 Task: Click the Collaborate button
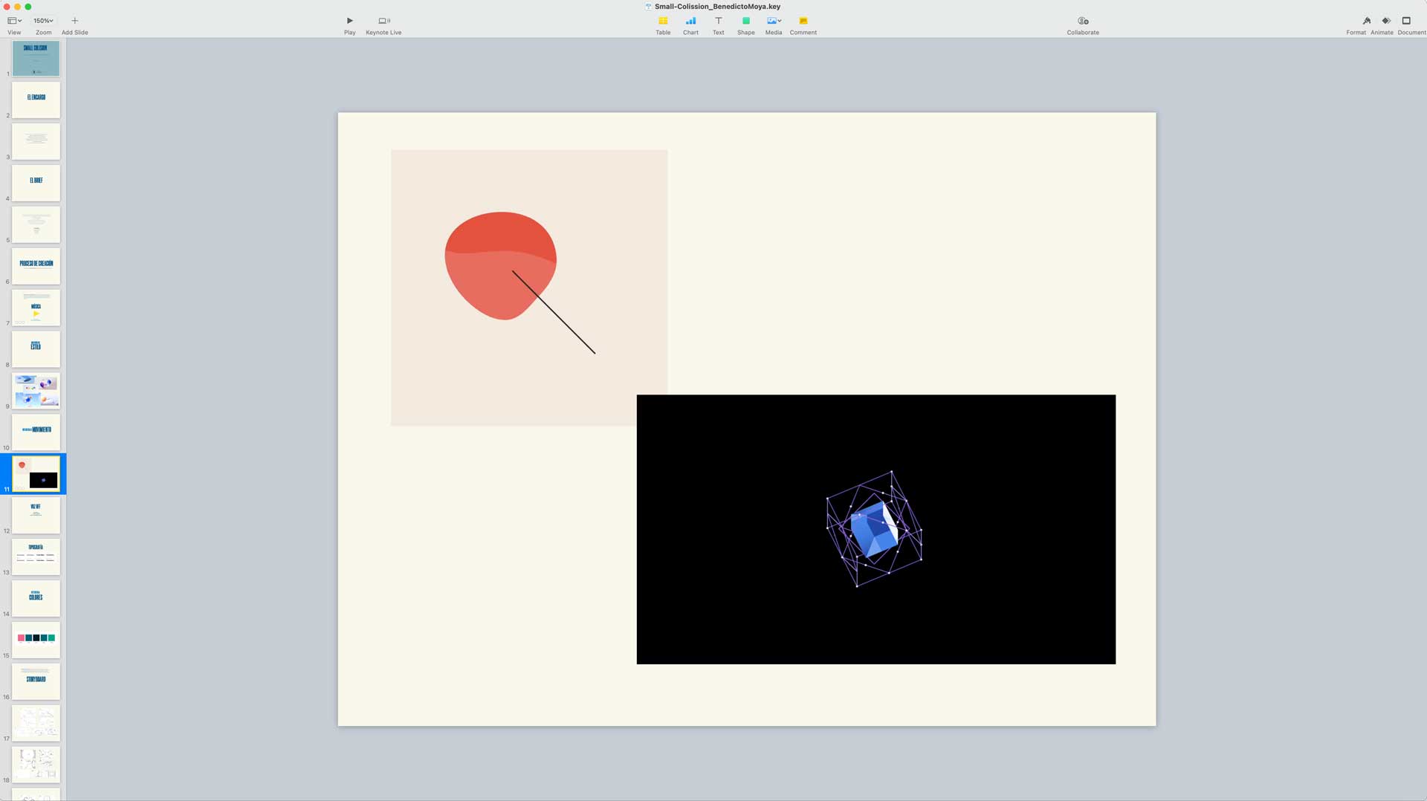[1083, 21]
